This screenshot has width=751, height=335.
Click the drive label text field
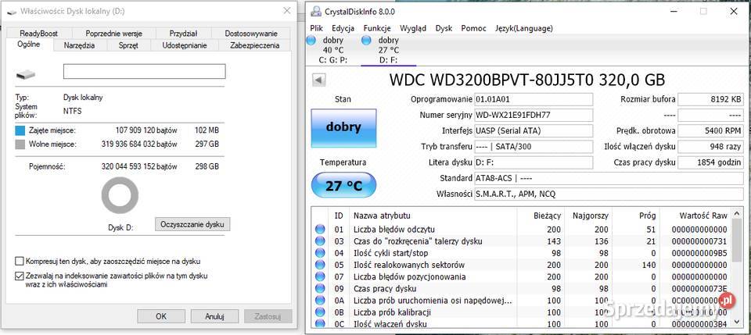[x=144, y=71]
